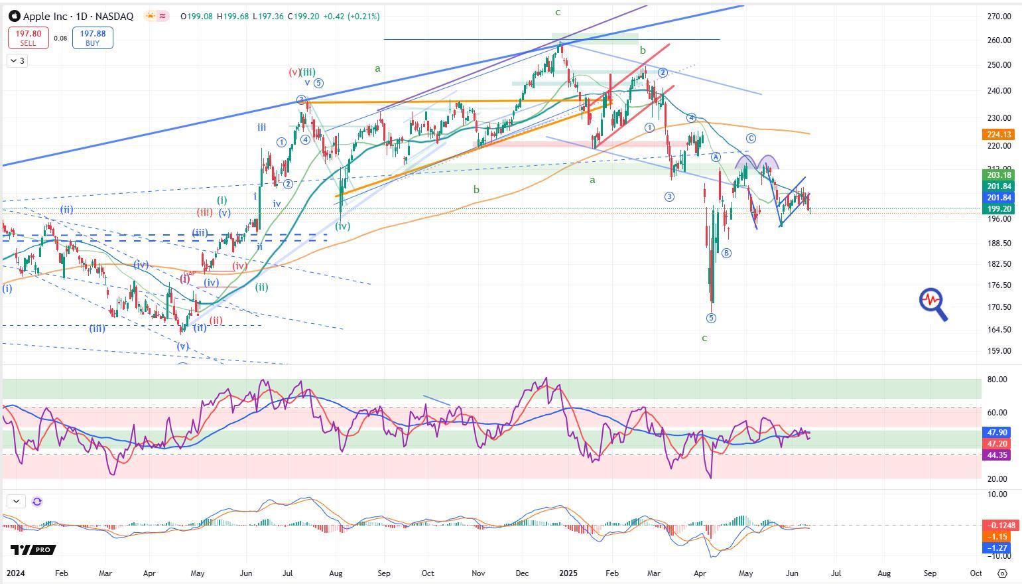This screenshot has width=1022, height=584.
Task: Click the 80.00 oscillator scale tick
Action: click(x=997, y=380)
